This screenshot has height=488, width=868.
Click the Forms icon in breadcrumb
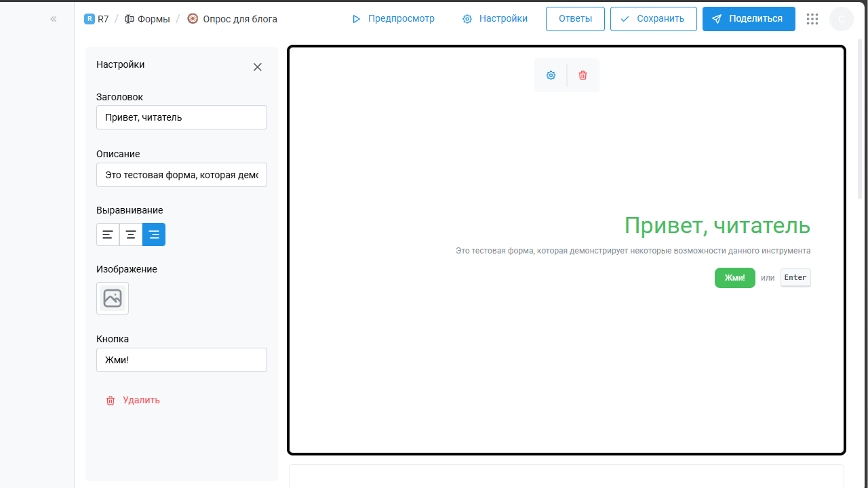[x=130, y=19]
